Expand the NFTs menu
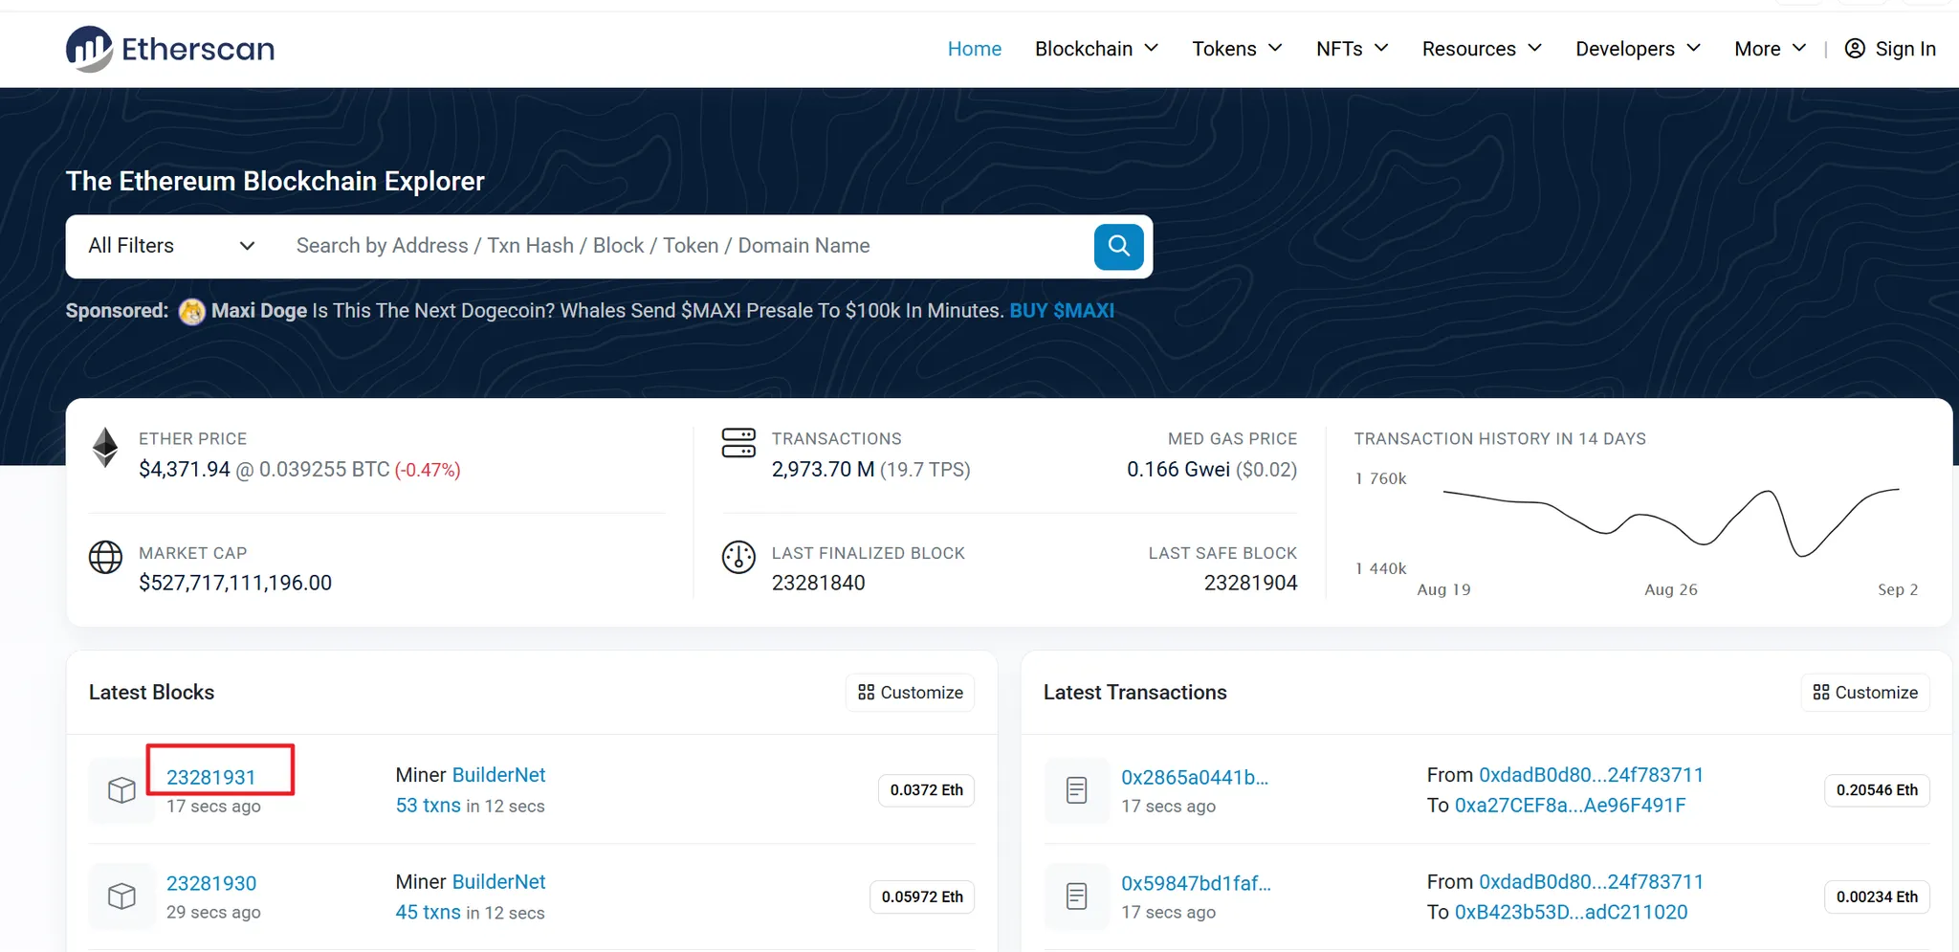Screen dimensions: 1959x952 [1352, 49]
